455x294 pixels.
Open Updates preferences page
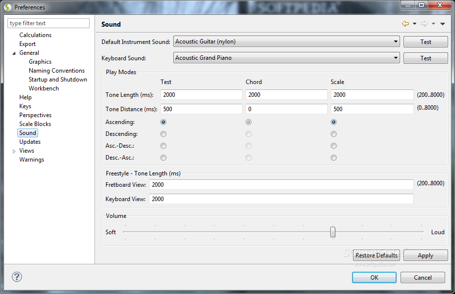click(30, 142)
